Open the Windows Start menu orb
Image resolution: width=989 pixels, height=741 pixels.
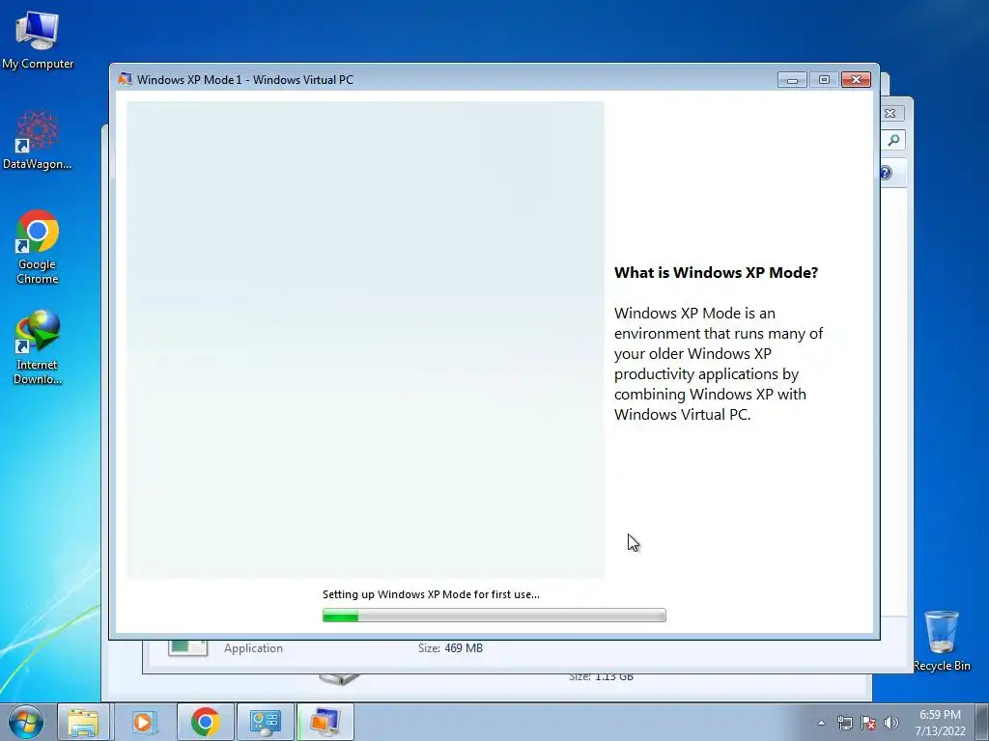26,722
